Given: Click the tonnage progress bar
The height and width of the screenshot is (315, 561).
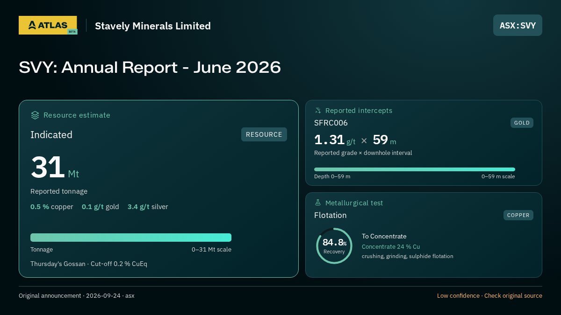Looking at the screenshot, I should click(131, 238).
